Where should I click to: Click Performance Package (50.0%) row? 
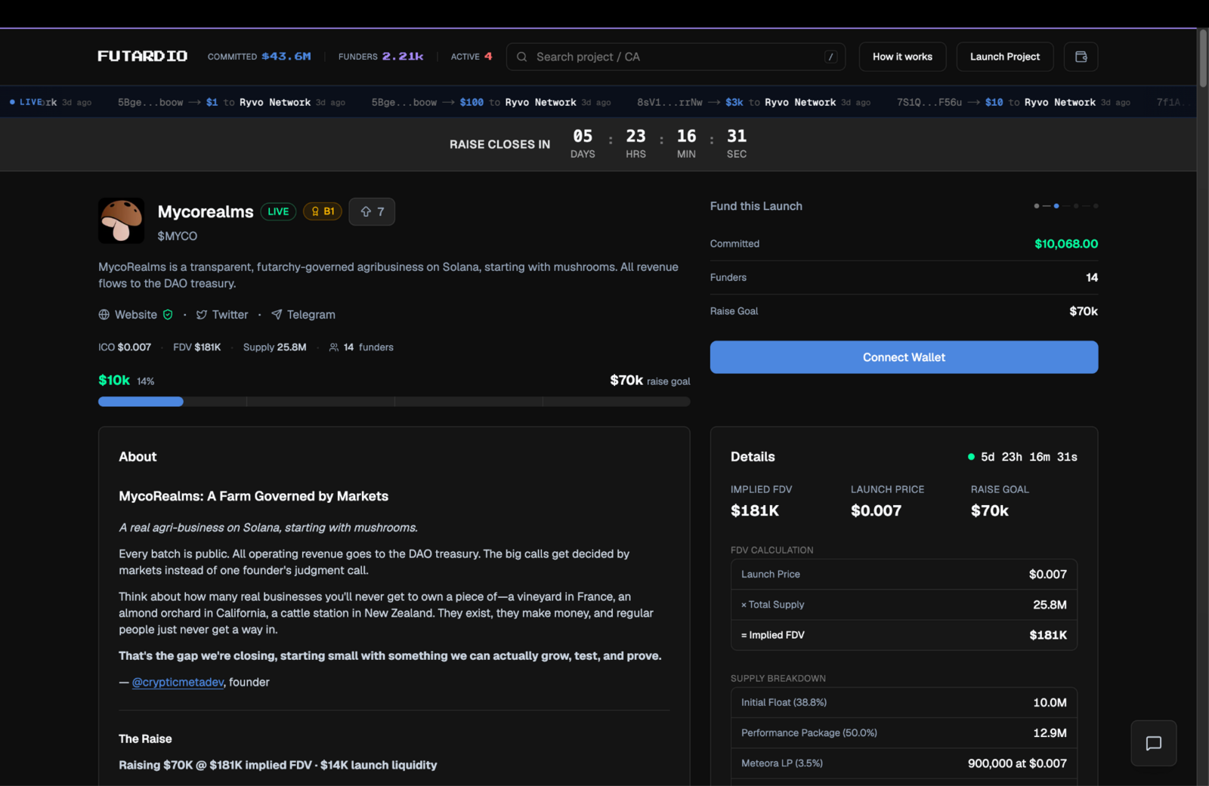(x=904, y=733)
